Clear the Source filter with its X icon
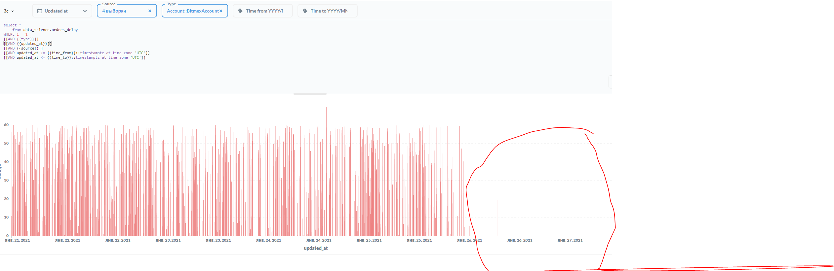 click(x=150, y=11)
